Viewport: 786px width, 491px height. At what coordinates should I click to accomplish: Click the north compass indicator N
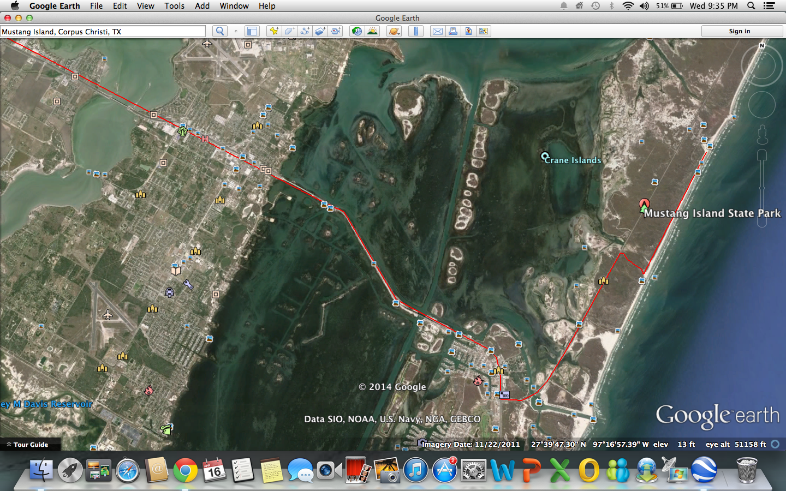(x=762, y=46)
